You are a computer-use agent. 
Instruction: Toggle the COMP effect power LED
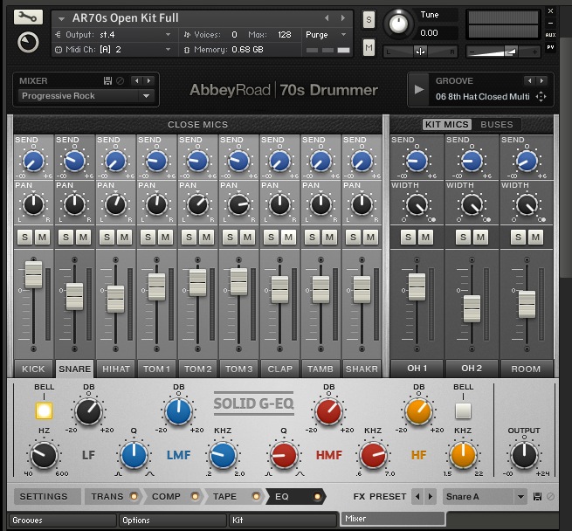coord(195,496)
